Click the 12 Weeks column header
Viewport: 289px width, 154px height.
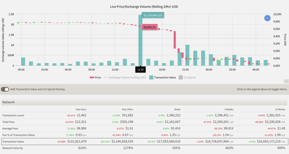pyautogui.click(x=280, y=109)
